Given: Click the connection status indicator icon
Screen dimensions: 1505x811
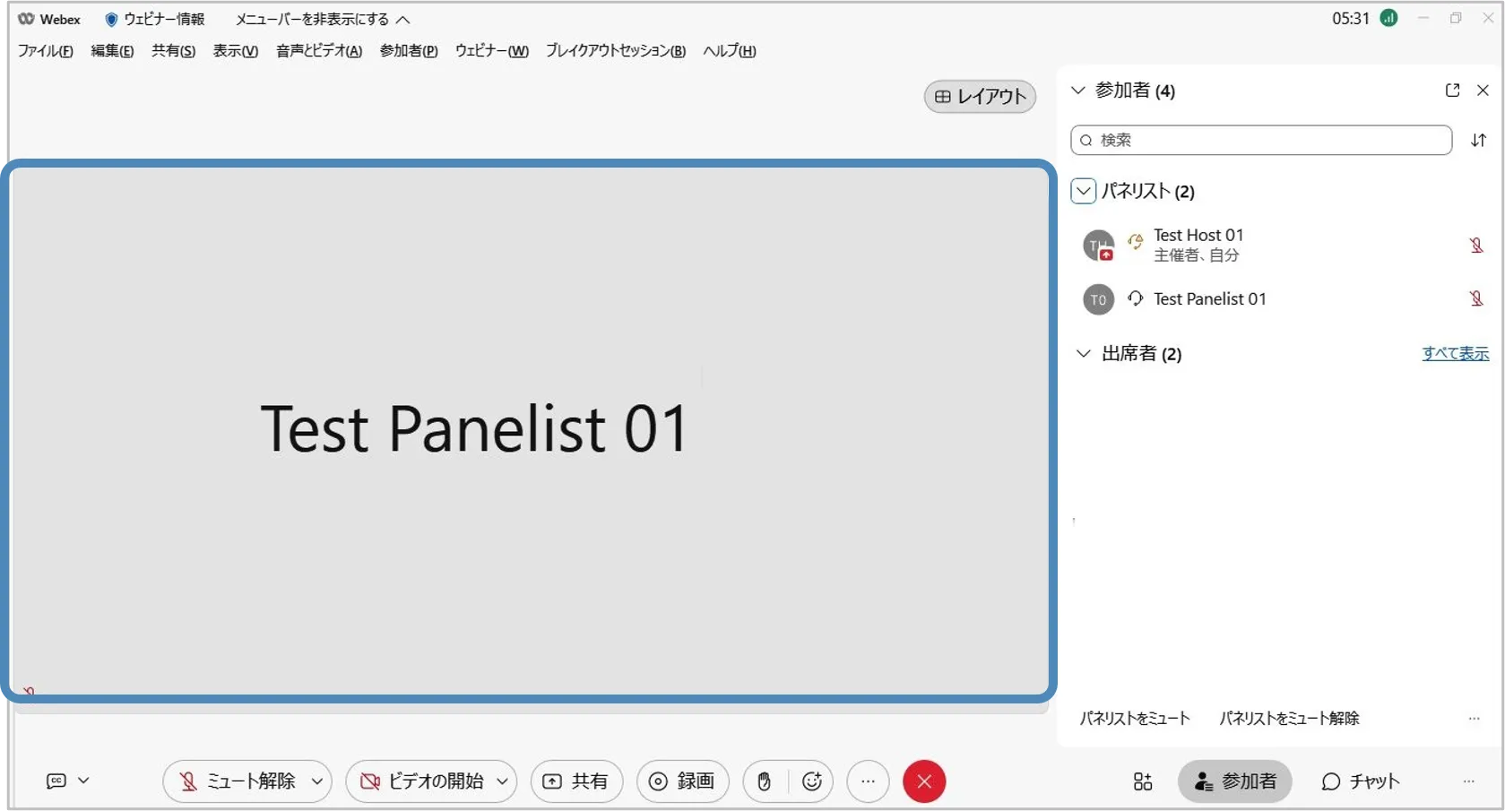Looking at the screenshot, I should tap(1388, 19).
